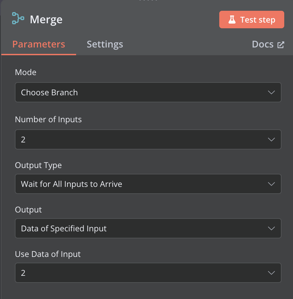Click the Mode field label
The height and width of the screenshot is (299, 293).
26,72
